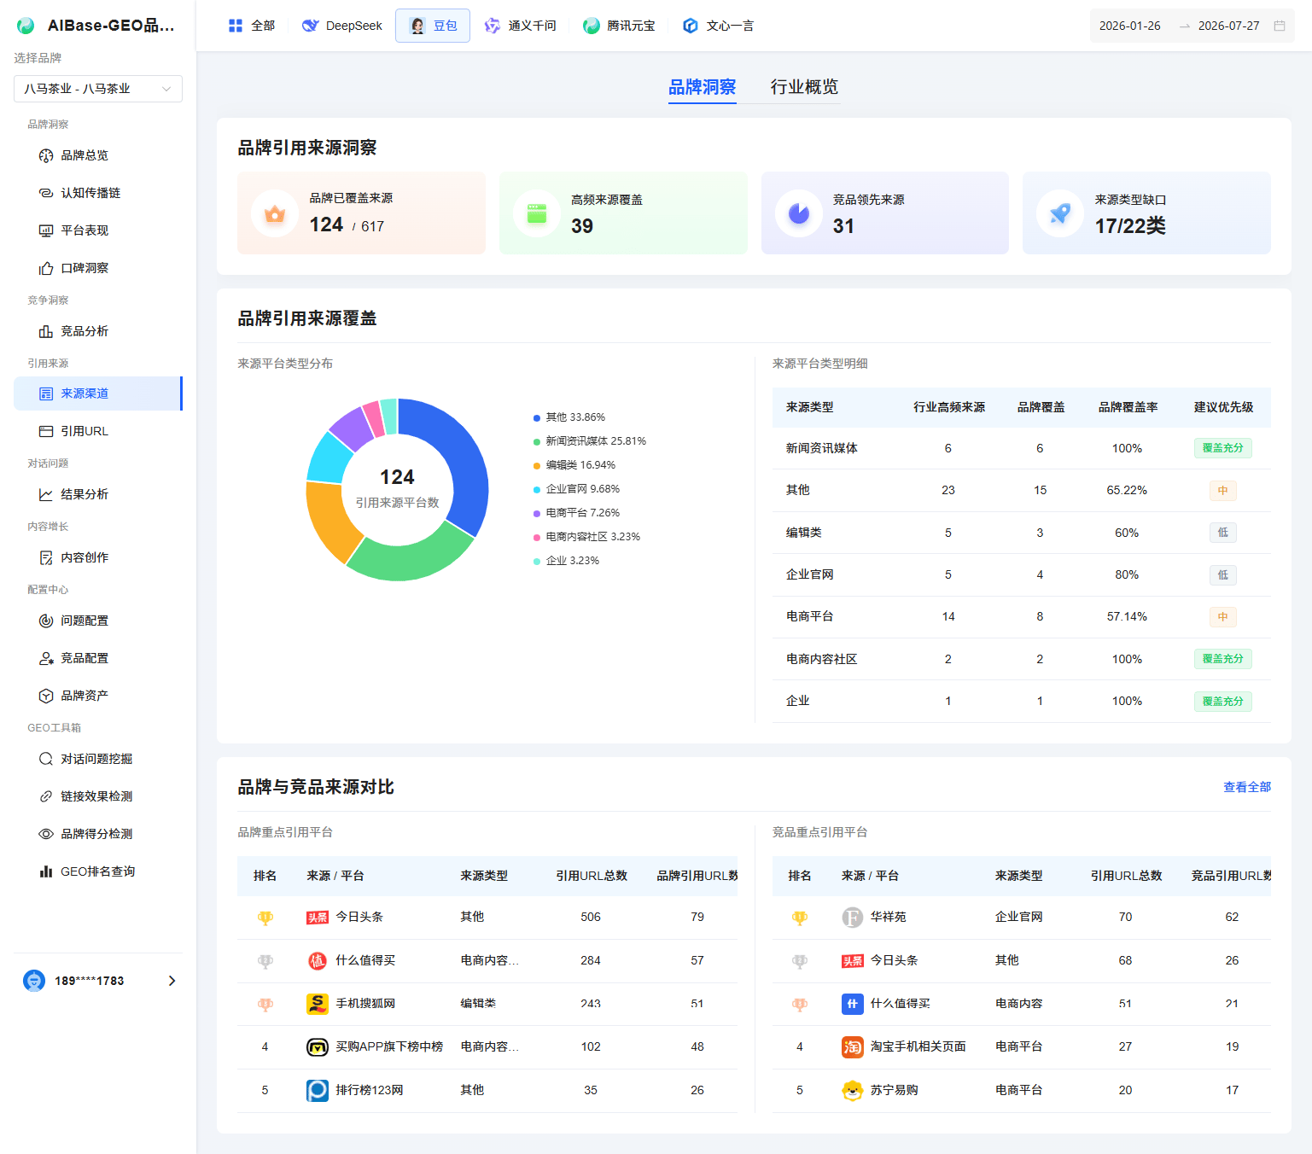Click 查看全部 link

1246,787
